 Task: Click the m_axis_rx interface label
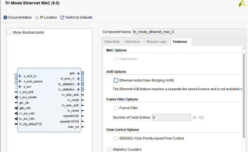(68, 79)
